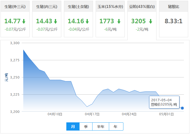The width and height of the screenshot is (190, 134).
Task: Click the 3,250 y-axis label
Action: point(15,77)
